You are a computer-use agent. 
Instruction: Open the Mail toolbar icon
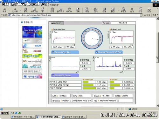point(87,10)
